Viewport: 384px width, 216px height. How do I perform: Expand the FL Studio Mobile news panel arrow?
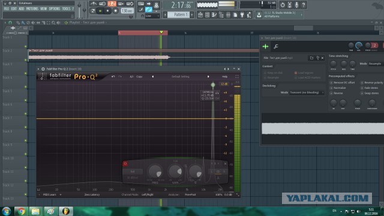(x=301, y=14)
